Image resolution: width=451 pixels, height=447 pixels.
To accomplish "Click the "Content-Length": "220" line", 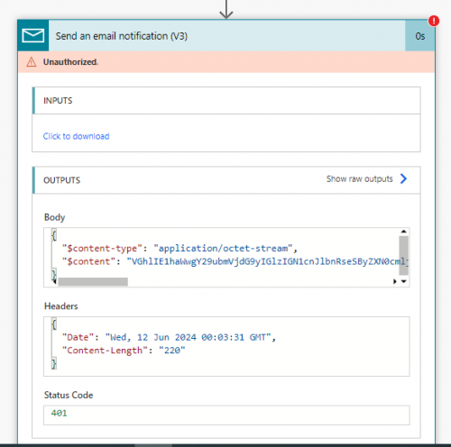I will [124, 351].
